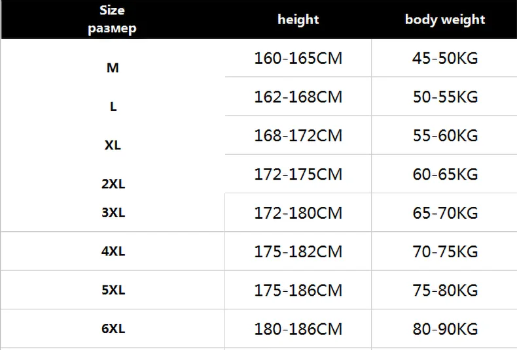Click the 75-80KG weight cell
517x350 pixels.
coord(445,290)
